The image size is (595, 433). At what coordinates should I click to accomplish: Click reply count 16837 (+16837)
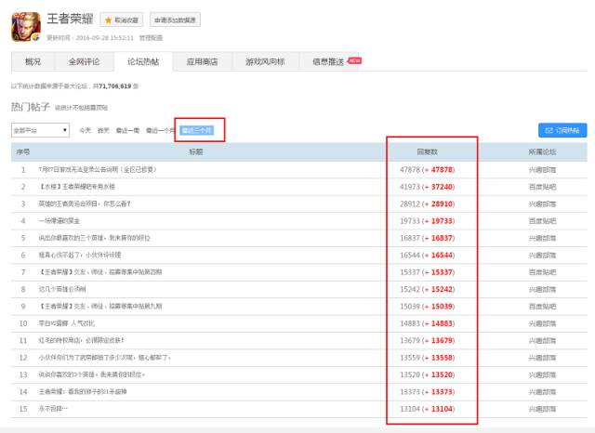(x=428, y=238)
